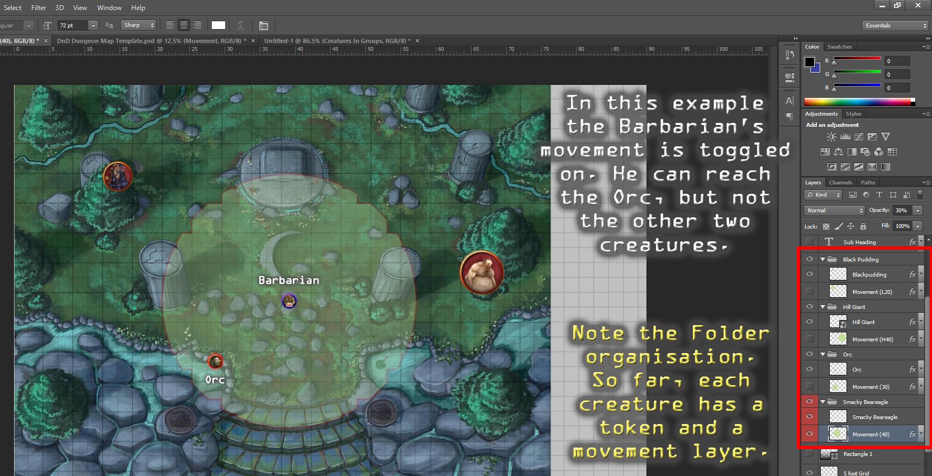
Task: Click the black foreground color swatch
Action: click(810, 62)
